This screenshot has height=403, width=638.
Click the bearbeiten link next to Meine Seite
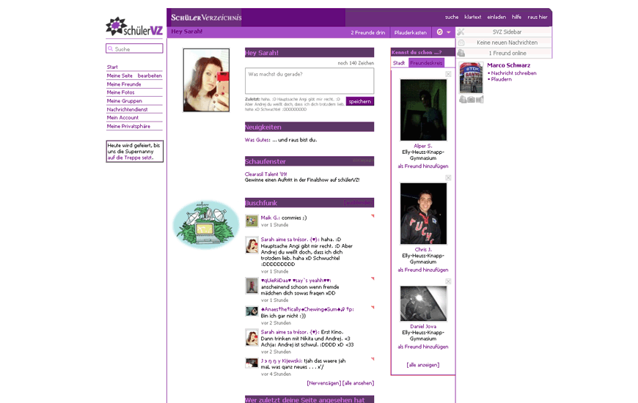point(150,75)
